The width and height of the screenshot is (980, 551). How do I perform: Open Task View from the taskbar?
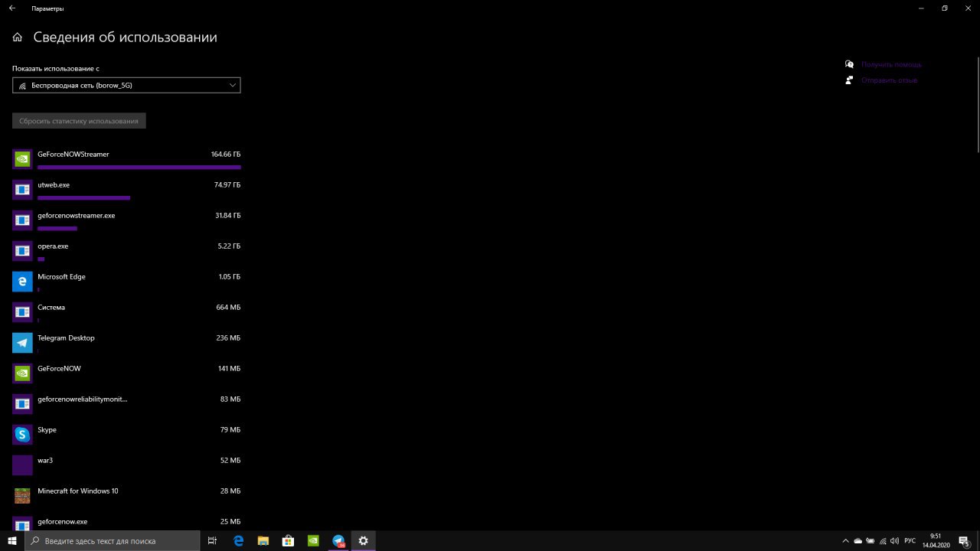tap(212, 540)
